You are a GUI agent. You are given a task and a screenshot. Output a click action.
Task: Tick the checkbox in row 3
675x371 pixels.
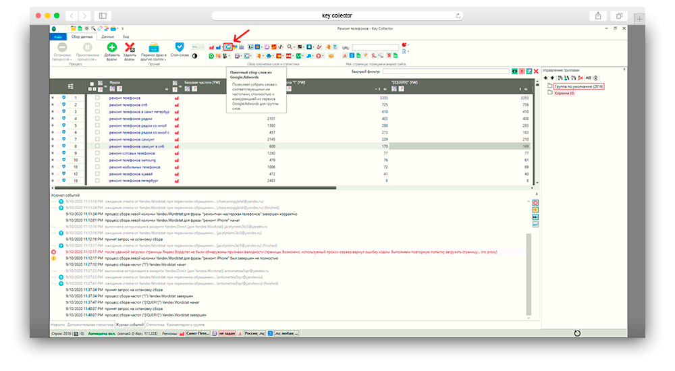pyautogui.click(x=97, y=111)
